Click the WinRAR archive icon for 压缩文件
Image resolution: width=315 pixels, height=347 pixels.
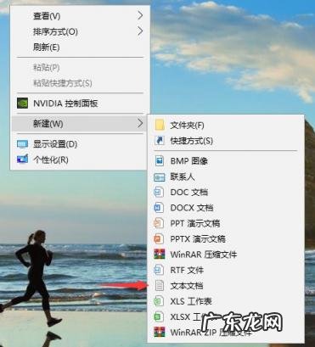point(160,255)
